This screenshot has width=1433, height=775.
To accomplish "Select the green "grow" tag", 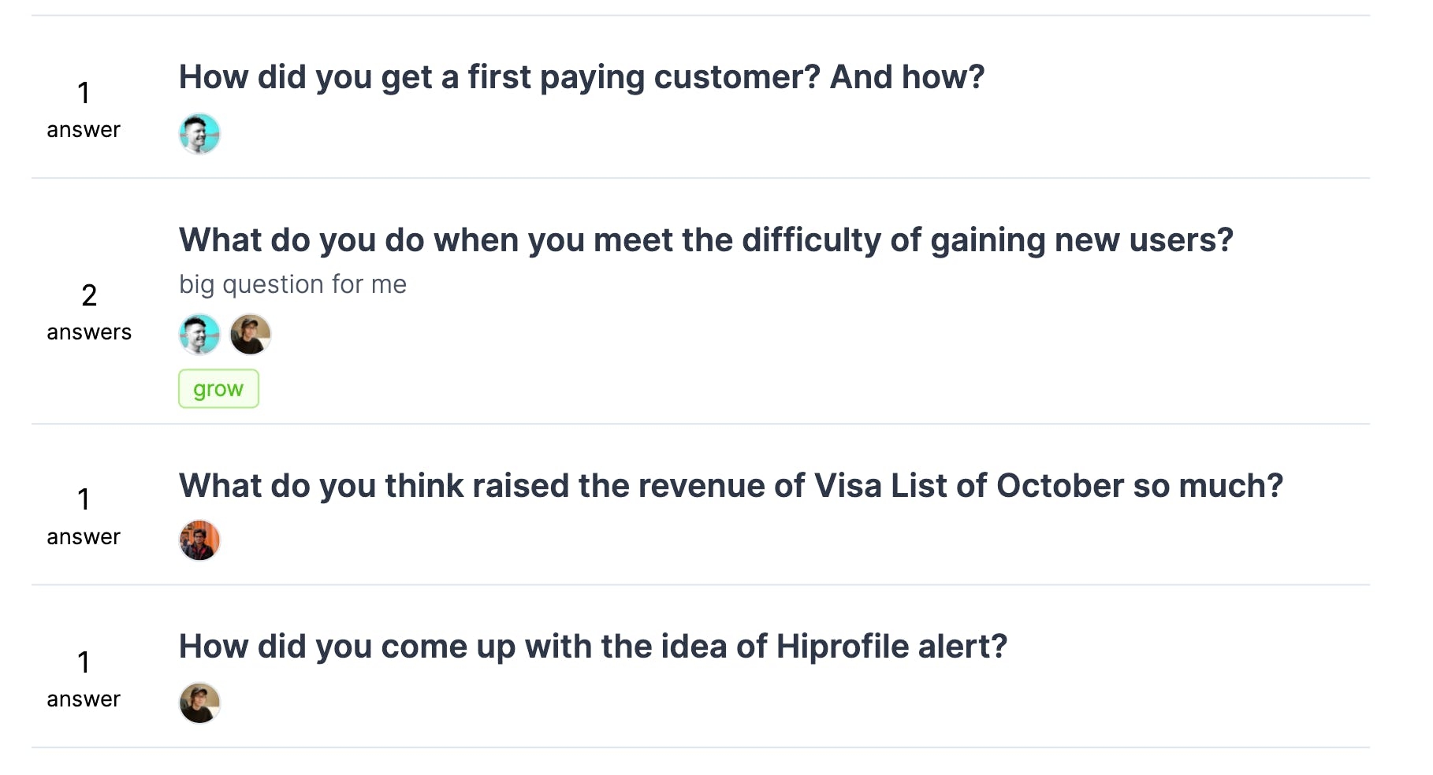I will 218,389.
